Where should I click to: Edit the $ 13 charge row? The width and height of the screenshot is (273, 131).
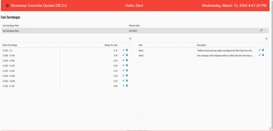pos(124,50)
